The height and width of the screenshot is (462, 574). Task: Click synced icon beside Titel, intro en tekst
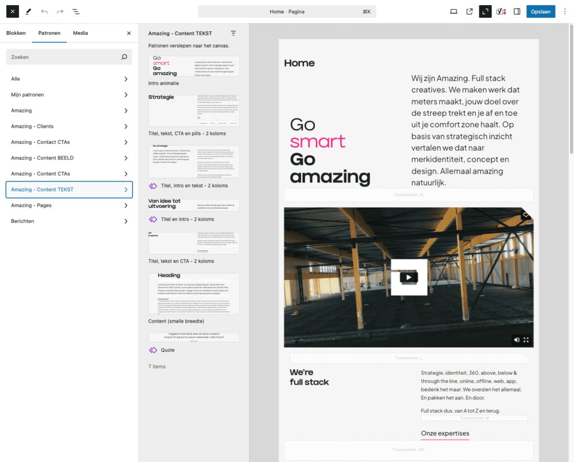[x=153, y=186]
